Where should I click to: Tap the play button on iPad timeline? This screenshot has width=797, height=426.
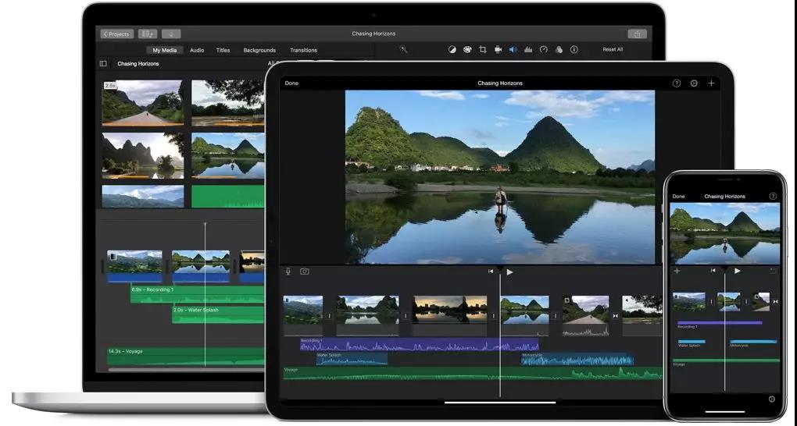coord(509,272)
